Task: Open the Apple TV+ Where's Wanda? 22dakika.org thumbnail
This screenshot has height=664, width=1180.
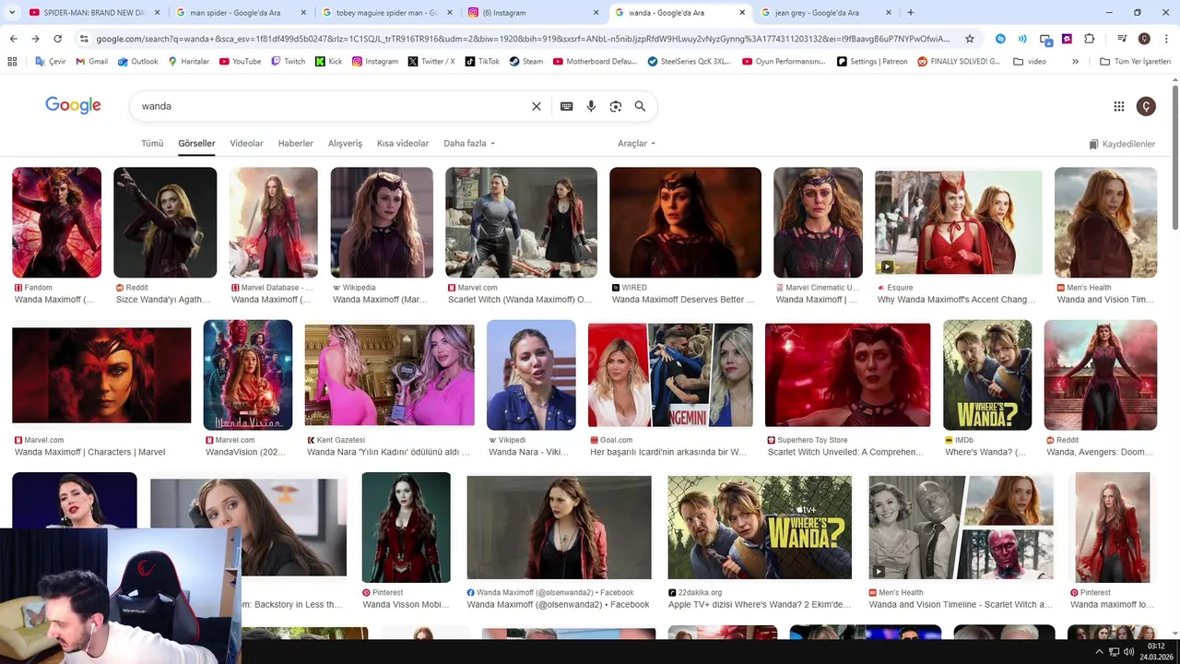Action: click(x=760, y=528)
